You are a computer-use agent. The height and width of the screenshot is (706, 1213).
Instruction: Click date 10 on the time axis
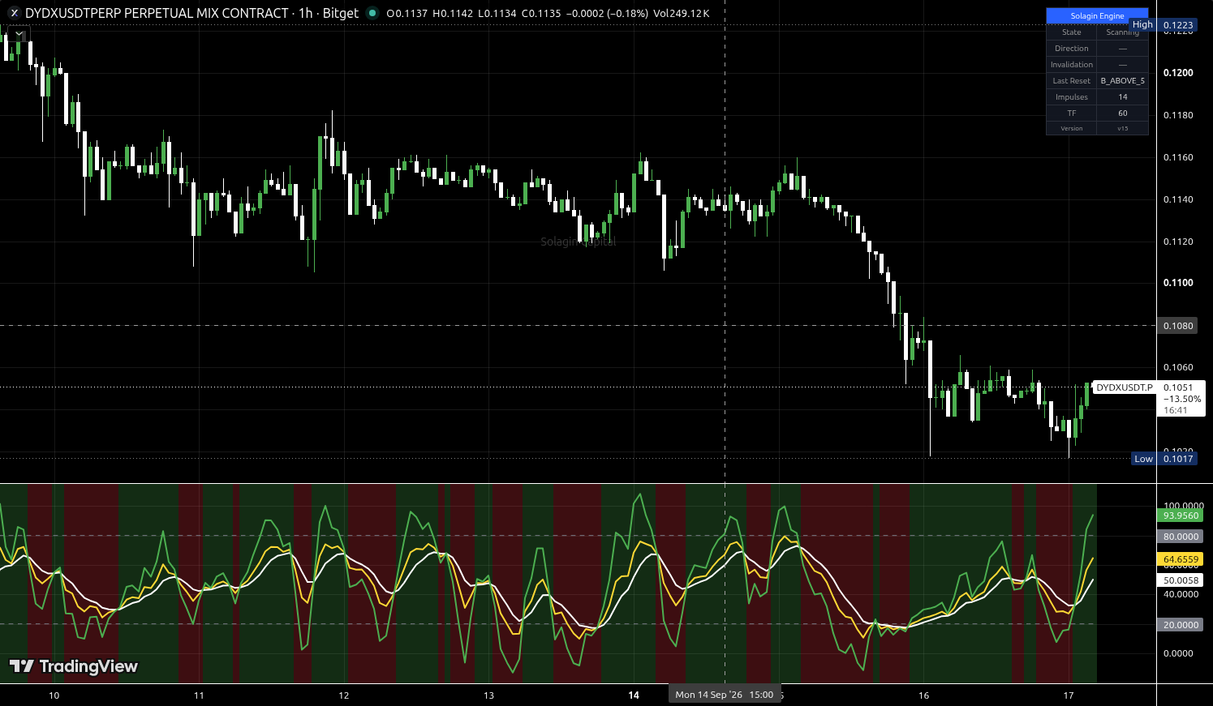pos(54,695)
